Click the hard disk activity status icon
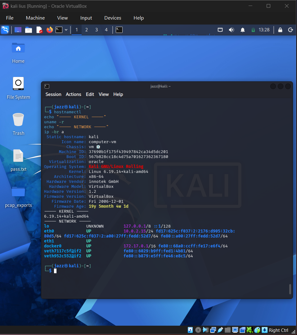The width and height of the screenshot is (297, 335). click(190, 330)
